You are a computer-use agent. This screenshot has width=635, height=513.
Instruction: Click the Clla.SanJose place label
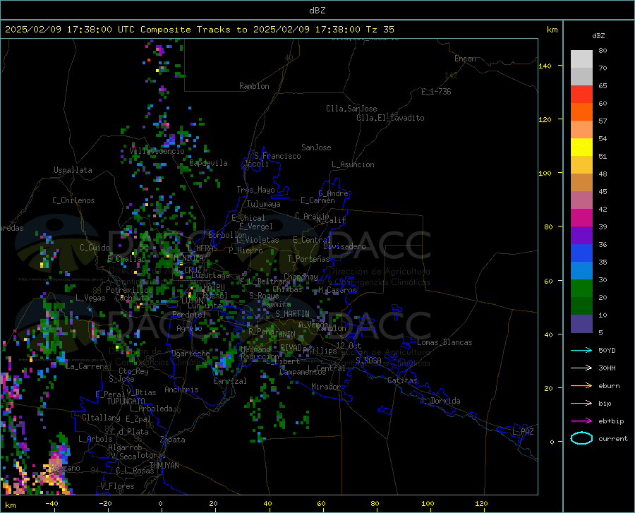(x=351, y=109)
